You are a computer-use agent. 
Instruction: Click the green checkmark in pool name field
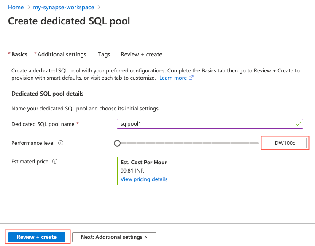coord(298,124)
